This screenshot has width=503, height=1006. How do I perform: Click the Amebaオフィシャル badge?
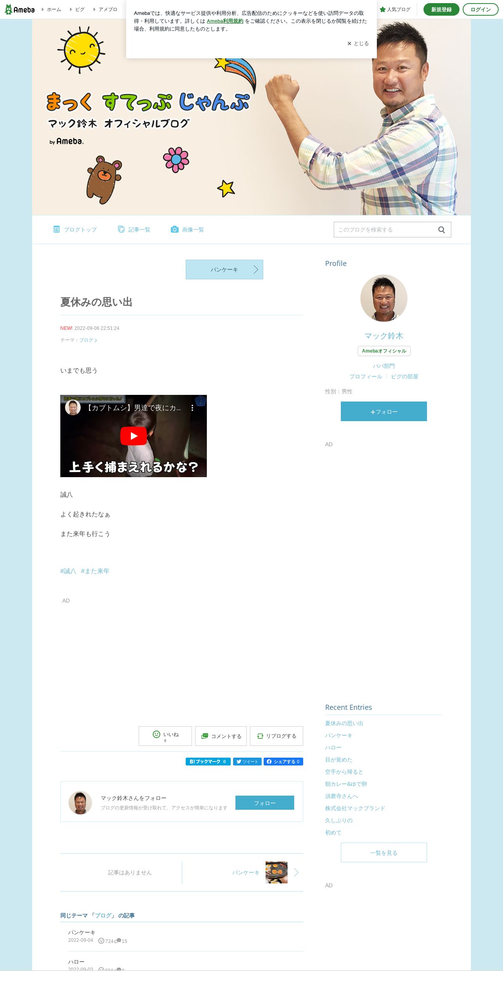384,351
